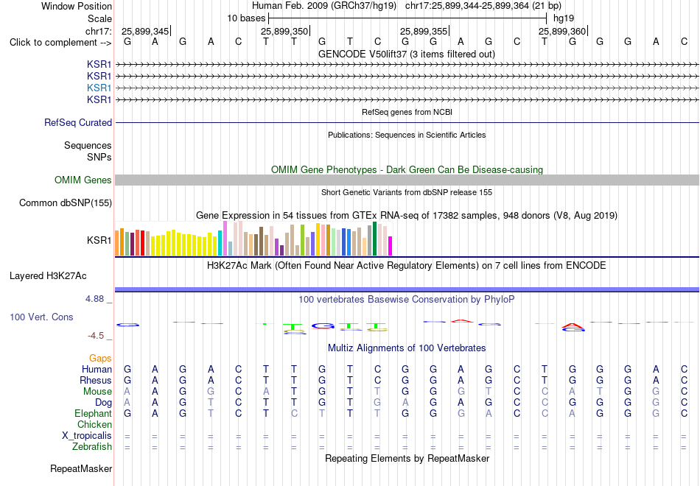
Task: Click the hg19 label next to scale bar
Action: [564, 18]
